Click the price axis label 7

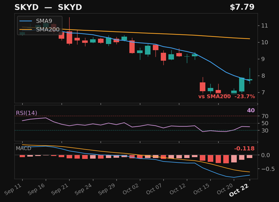pyautogui.click(x=263, y=92)
